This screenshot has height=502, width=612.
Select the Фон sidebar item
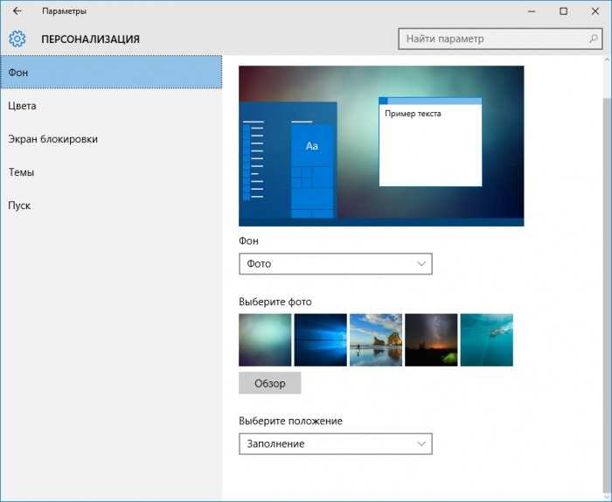[x=111, y=73]
